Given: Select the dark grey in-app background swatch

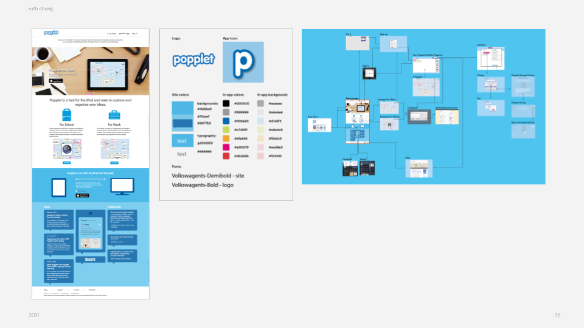Looking at the screenshot, I should click(x=261, y=103).
